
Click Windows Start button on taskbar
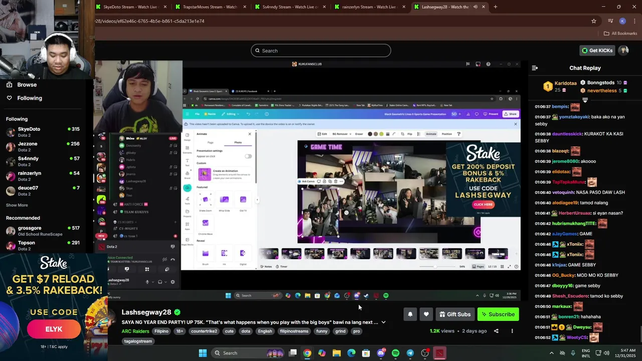(x=203, y=353)
